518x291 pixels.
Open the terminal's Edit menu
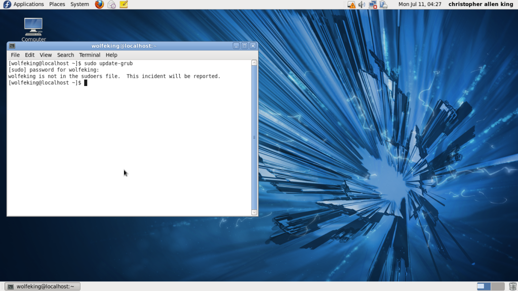tap(30, 55)
